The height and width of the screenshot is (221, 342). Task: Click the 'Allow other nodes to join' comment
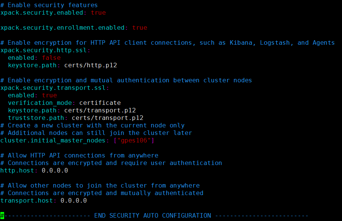click(x=100, y=185)
